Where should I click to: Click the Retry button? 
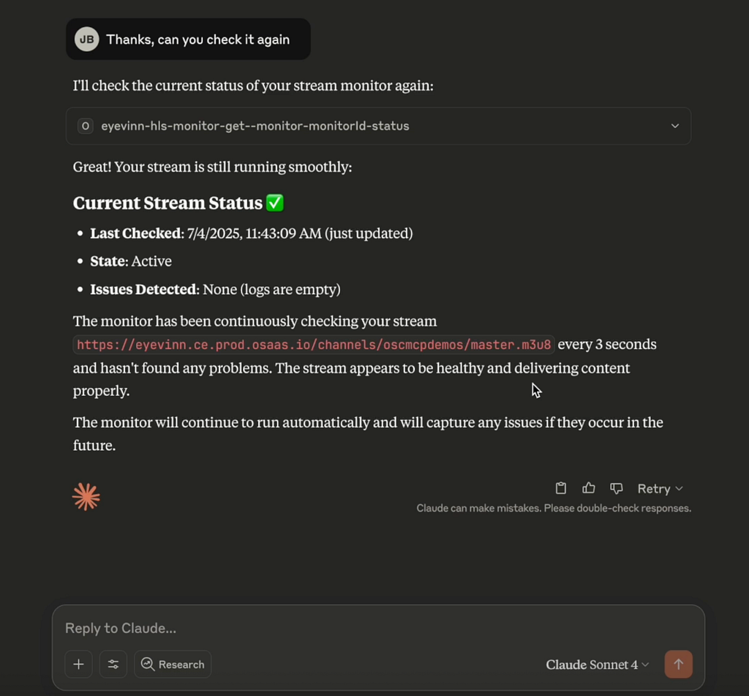click(x=653, y=488)
